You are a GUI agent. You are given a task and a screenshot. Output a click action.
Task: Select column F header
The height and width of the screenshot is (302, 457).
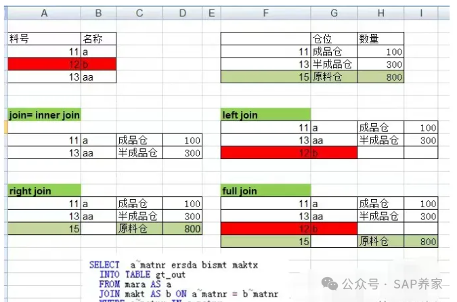(x=266, y=13)
